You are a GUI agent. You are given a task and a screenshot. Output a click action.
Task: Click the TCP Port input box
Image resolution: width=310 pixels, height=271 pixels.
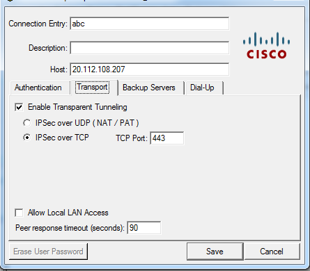[167, 138]
